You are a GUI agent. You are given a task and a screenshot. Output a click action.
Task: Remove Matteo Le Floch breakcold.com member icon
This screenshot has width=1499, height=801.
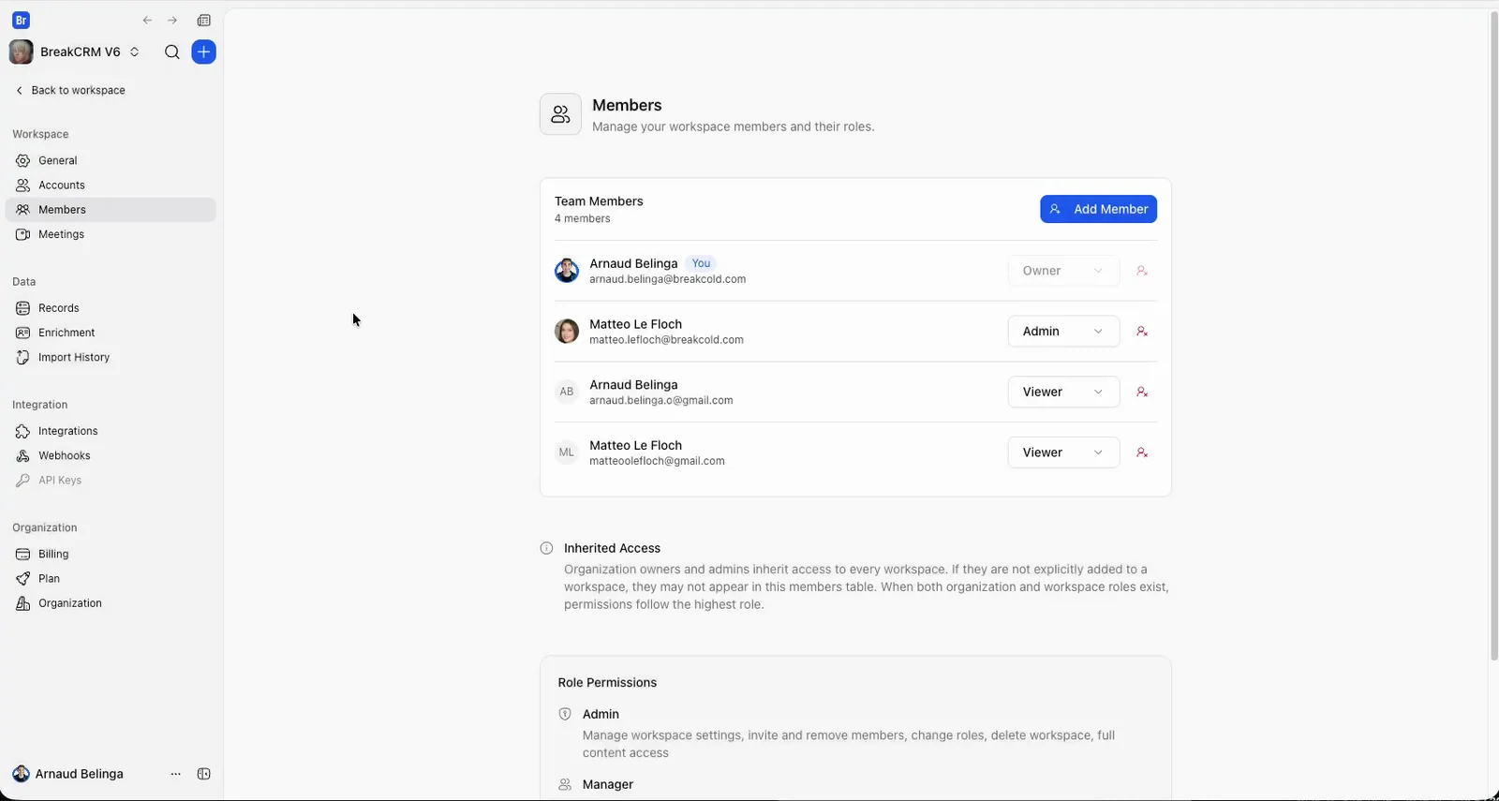pyautogui.click(x=1142, y=332)
